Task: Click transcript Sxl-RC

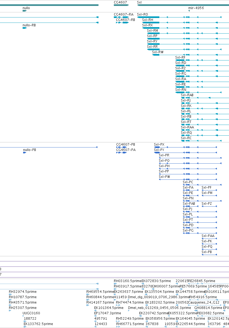Action: click(x=186, y=138)
